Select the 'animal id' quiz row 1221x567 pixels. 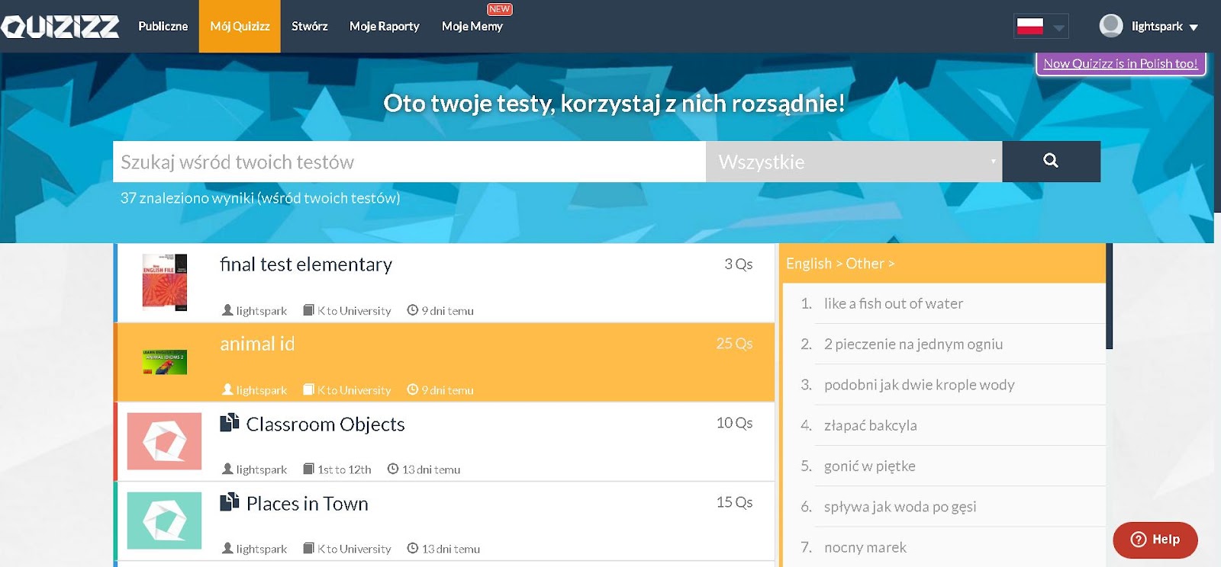tap(445, 363)
